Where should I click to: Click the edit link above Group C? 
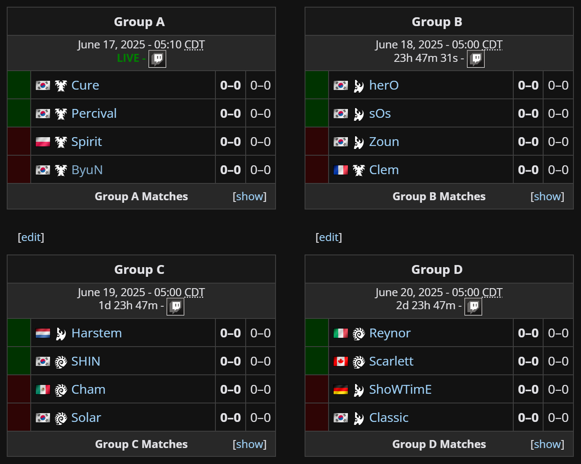click(31, 237)
